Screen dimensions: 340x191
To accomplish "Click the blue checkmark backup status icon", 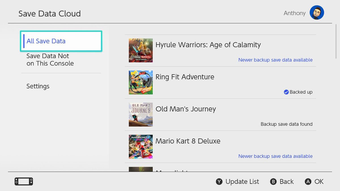I will tap(286, 92).
